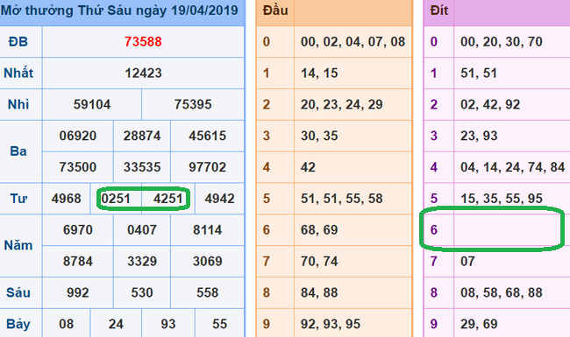Click third prize number 73500
The height and width of the screenshot is (337, 570).
(x=78, y=167)
